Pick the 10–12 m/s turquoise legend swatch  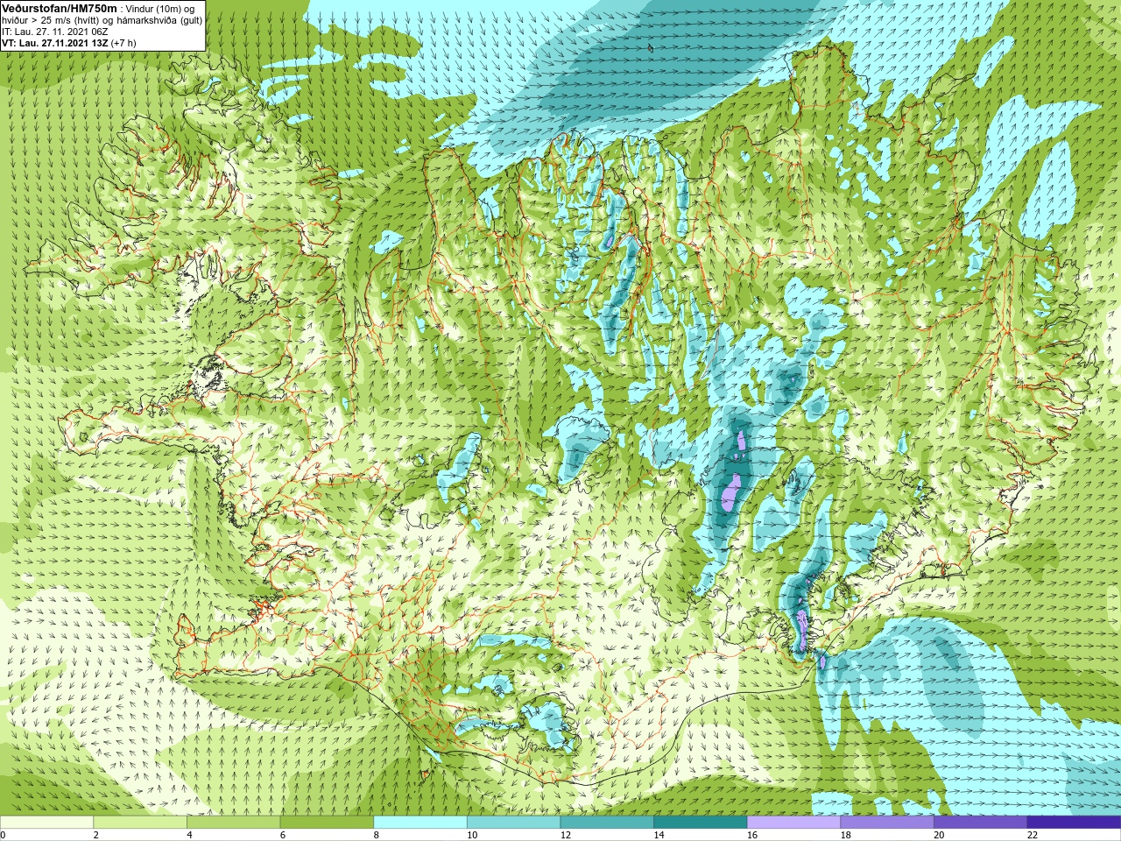513,823
